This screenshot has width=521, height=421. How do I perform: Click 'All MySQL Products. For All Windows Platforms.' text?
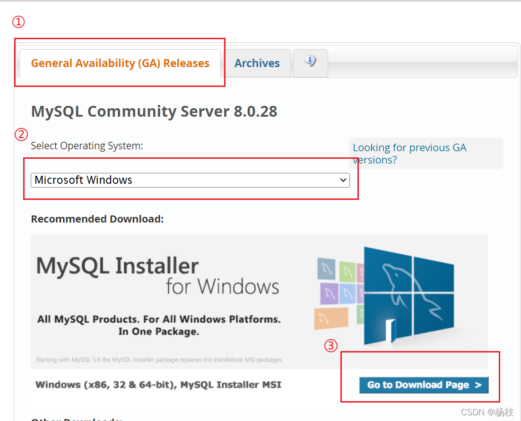pyautogui.click(x=159, y=319)
